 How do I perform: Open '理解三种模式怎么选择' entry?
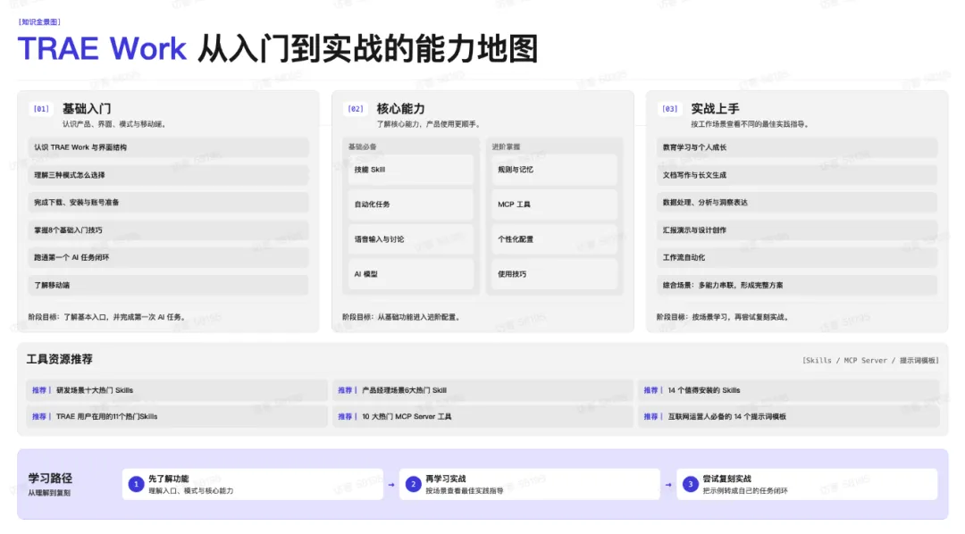click(x=168, y=175)
